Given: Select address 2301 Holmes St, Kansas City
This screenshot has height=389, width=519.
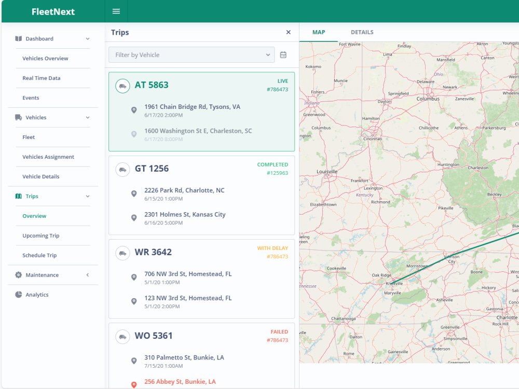Looking at the screenshot, I should [x=185, y=214].
